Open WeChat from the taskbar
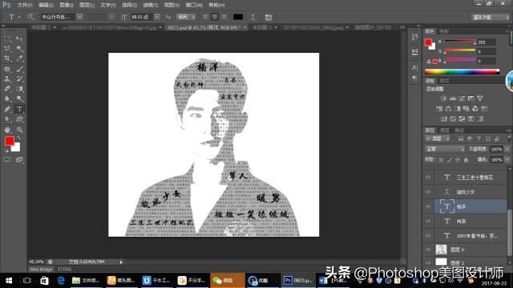 point(227,281)
